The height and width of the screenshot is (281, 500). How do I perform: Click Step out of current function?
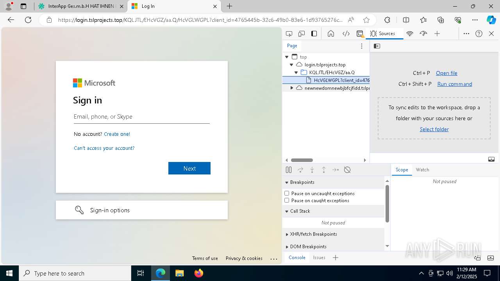click(324, 170)
